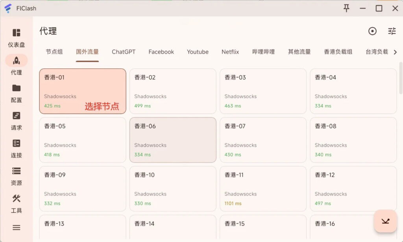Switch to the 哔哩哔哩 tab

click(x=263, y=52)
